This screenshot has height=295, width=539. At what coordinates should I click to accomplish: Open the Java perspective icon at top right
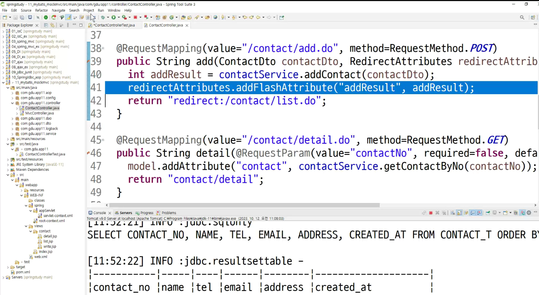click(533, 17)
